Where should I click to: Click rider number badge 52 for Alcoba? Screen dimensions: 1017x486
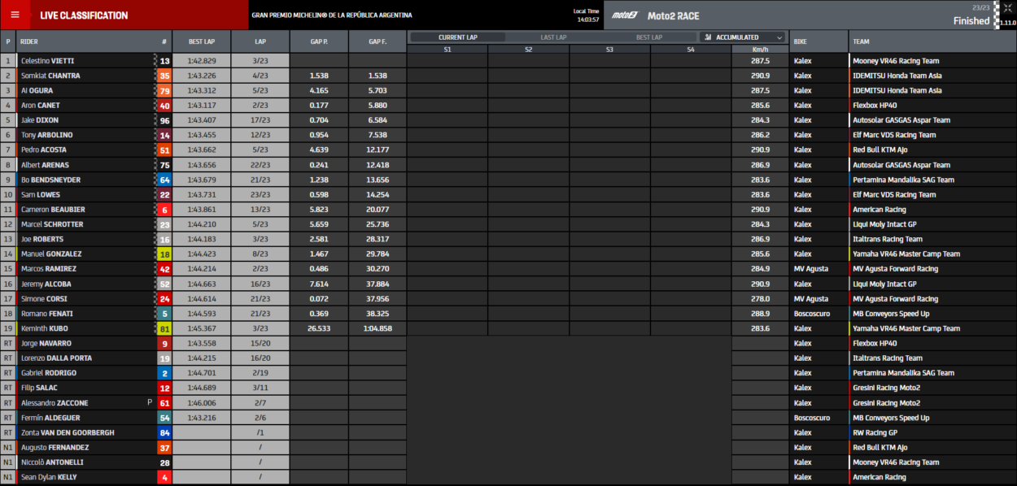point(164,284)
